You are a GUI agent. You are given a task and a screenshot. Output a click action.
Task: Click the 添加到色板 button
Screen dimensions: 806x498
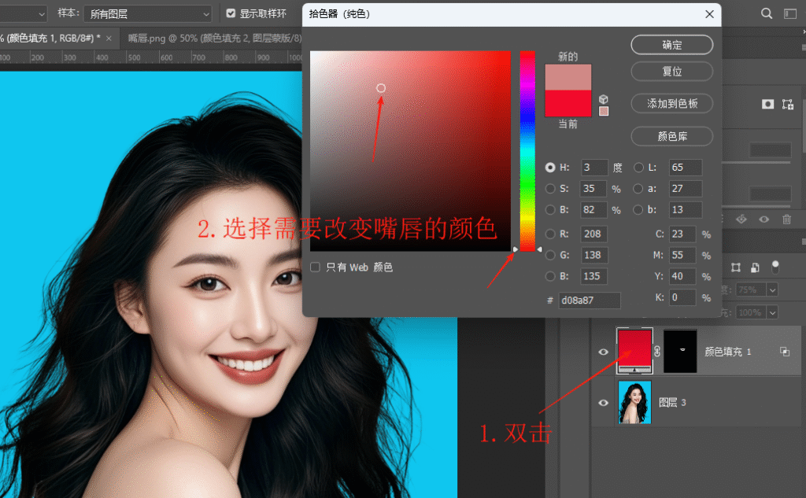pos(672,104)
